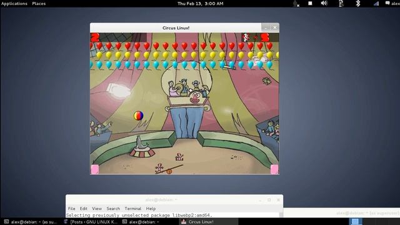Click the square recording indicator icon
The width and height of the screenshot is (400, 225).
coord(310,3)
